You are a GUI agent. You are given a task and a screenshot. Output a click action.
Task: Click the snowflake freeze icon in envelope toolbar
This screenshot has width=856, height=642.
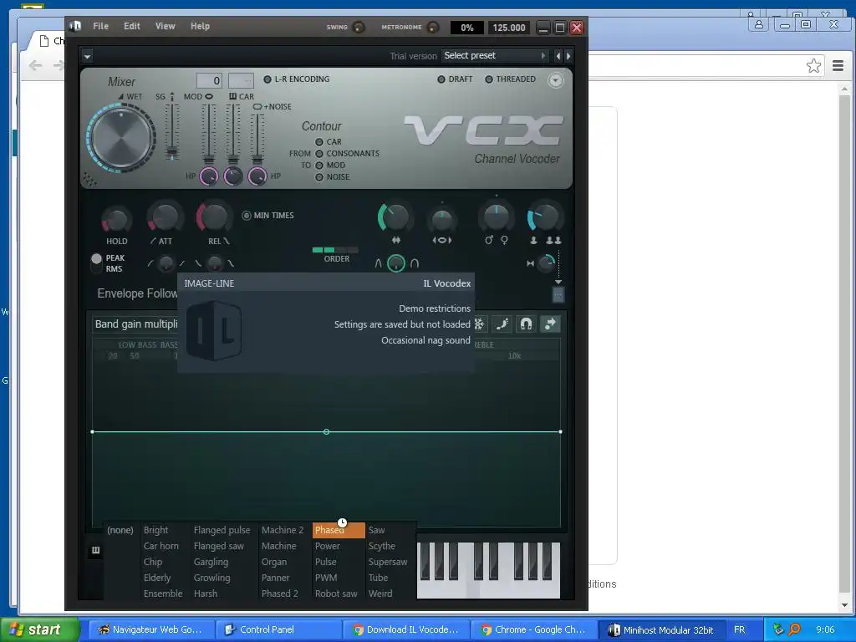coord(479,324)
